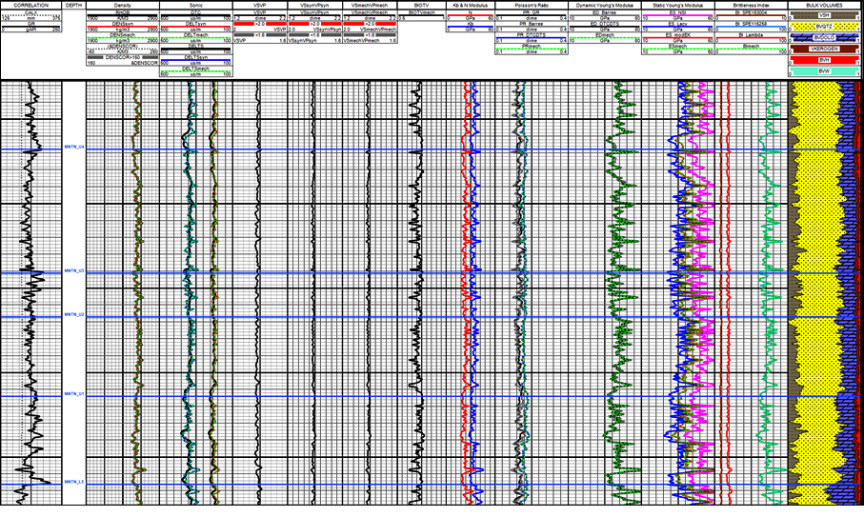Select the Static Young's Modulus header

click(675, 5)
